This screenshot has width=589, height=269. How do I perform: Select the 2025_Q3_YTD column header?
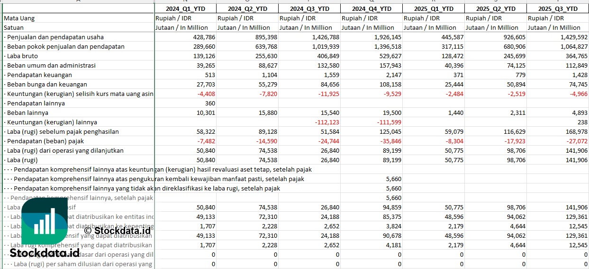(x=558, y=9)
